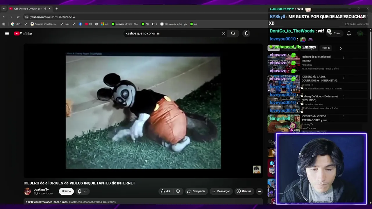Open menu for VIDEOS ATERRADORES video
Image resolution: width=372 pixels, height=209 pixels.
(344, 117)
